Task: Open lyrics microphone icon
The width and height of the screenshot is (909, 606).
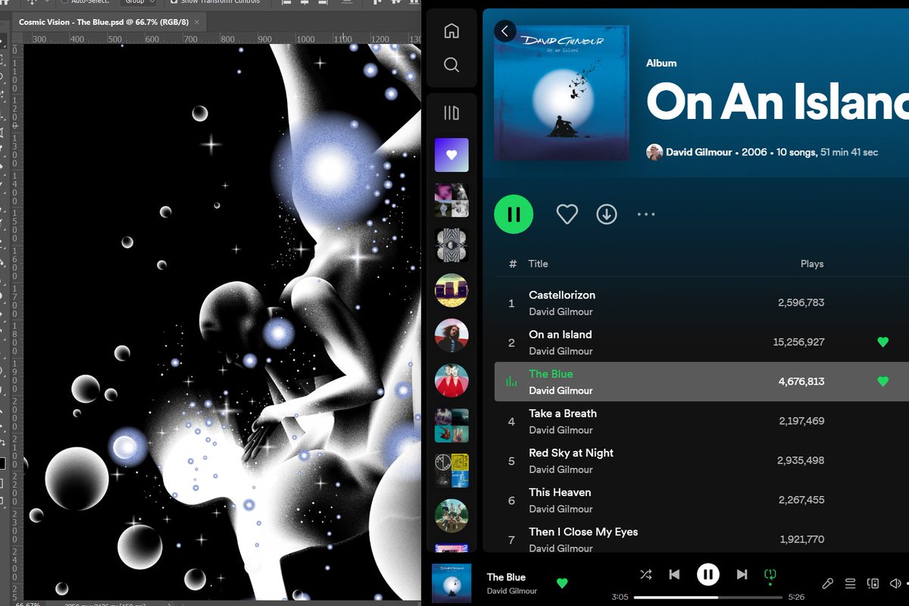Action: tap(828, 583)
